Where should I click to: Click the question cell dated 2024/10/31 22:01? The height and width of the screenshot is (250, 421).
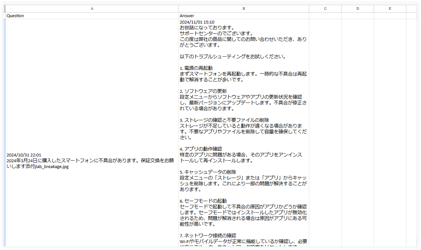(92, 133)
